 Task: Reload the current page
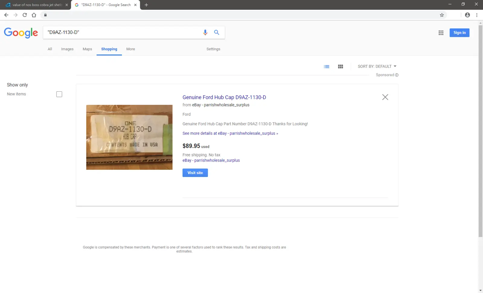coord(25,15)
